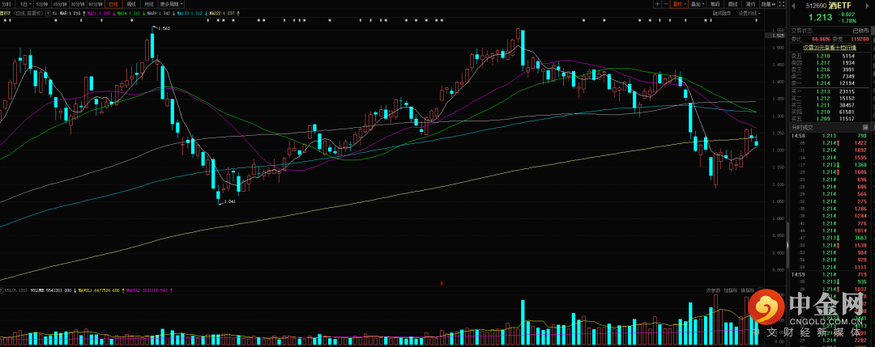Click the MA5 up-arrow indicator
Viewport: 875px width, 347px height.
point(84,14)
